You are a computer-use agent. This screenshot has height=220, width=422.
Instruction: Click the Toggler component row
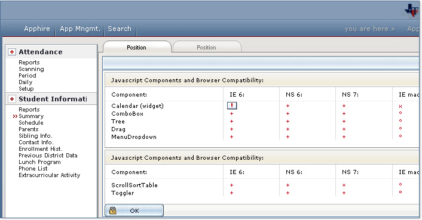[123, 193]
